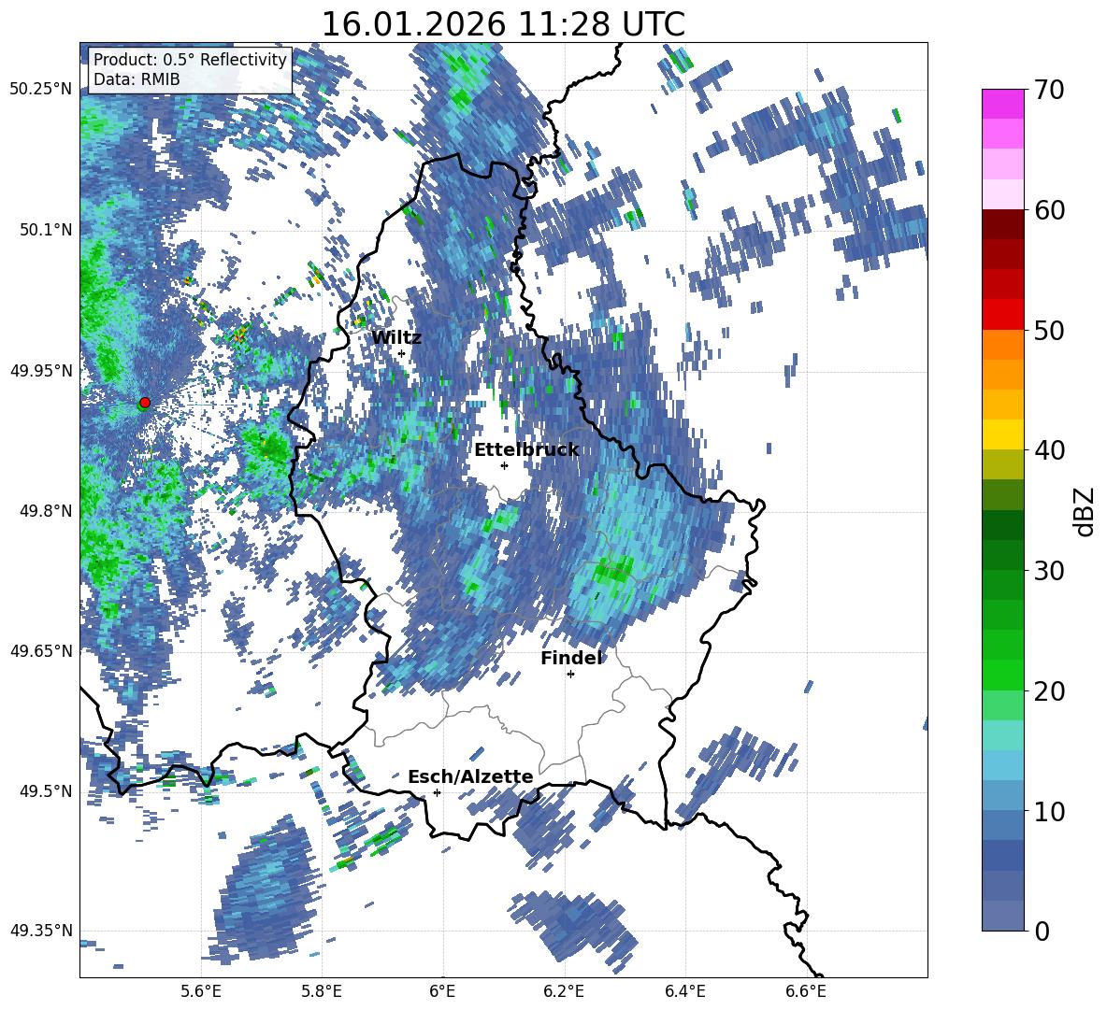The height and width of the screenshot is (1010, 1107).
Task: Click the olive swatch just below 40 dBZ
Action: click(1002, 464)
